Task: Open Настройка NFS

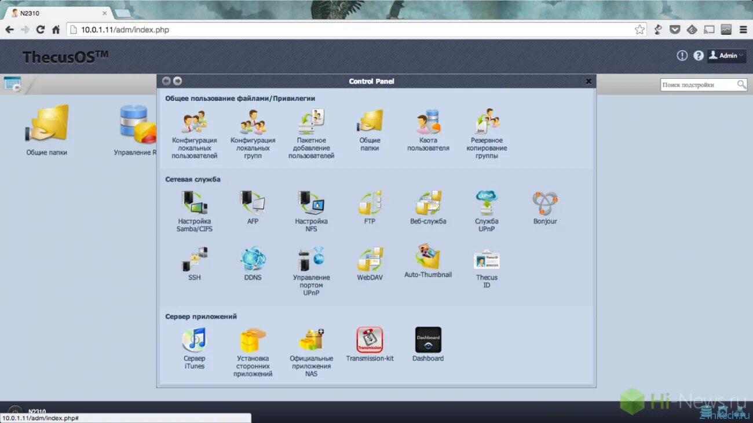Action: [x=312, y=211]
